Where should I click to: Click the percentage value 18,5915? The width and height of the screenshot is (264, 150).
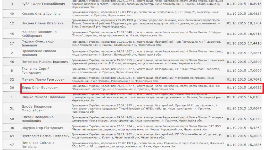254,4
